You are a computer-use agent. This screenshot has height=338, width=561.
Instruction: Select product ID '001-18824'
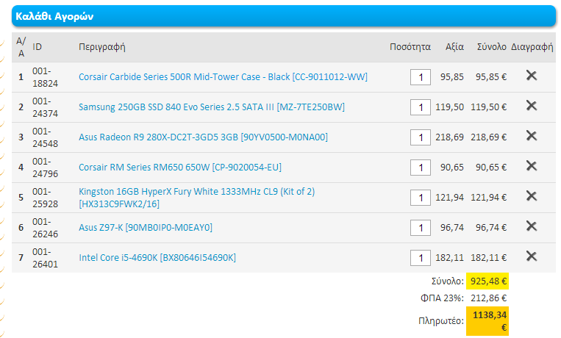pyautogui.click(x=45, y=77)
